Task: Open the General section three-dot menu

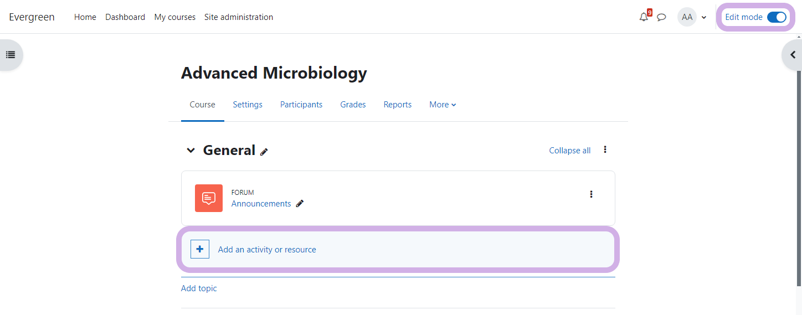Action: pos(605,149)
